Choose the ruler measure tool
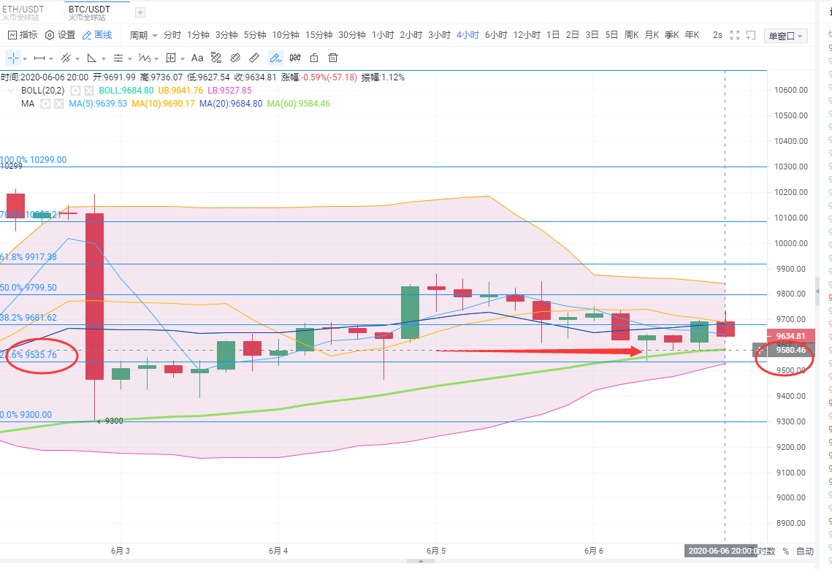 click(254, 58)
